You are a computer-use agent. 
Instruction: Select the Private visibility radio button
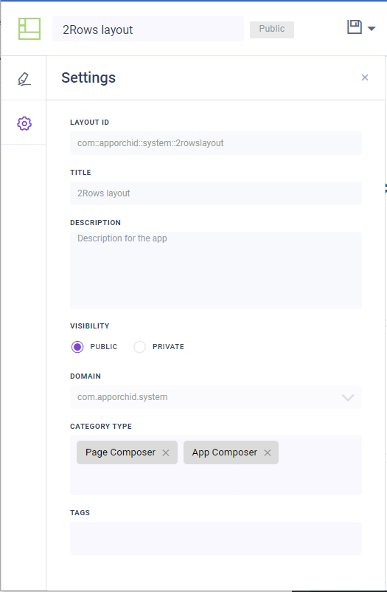(x=139, y=347)
